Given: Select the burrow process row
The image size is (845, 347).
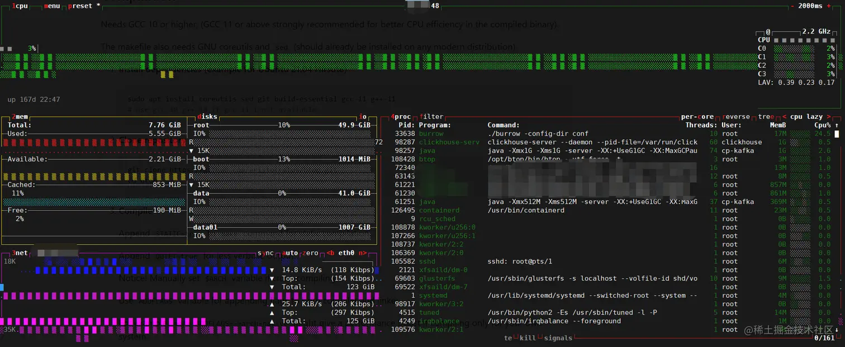Looking at the screenshot, I should coord(612,134).
